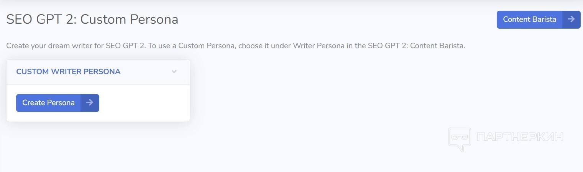Click the word "Create" on the persona button
The image size is (583, 172).
click(x=34, y=103)
